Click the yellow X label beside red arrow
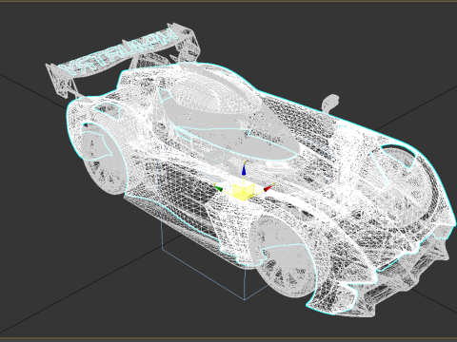The height and width of the screenshot is (342, 457). (x=273, y=183)
